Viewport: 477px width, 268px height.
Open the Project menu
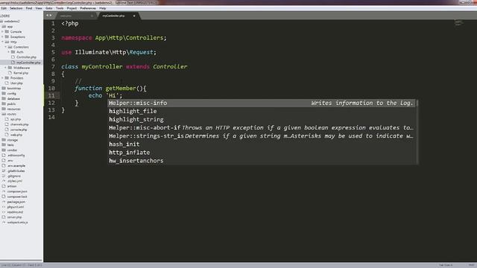pyautogui.click(x=72, y=8)
